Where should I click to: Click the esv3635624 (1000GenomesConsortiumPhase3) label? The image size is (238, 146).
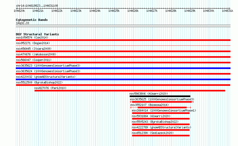pyautogui.click(x=48, y=71)
